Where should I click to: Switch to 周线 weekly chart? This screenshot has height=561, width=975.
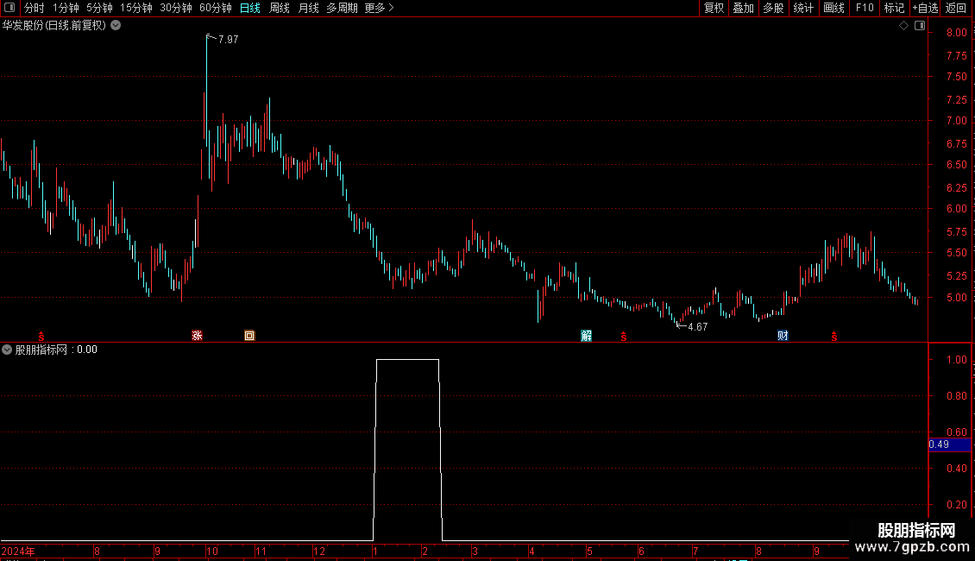pos(280,8)
